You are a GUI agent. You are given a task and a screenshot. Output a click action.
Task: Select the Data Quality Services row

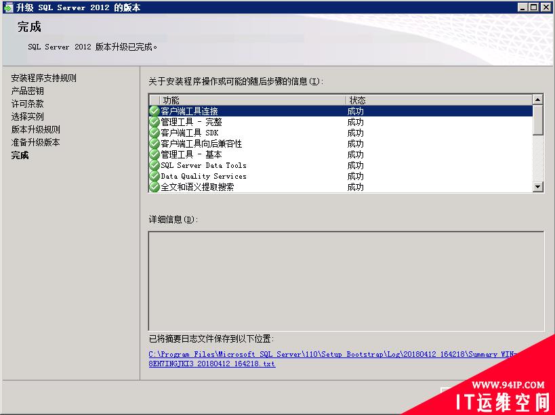pos(340,176)
